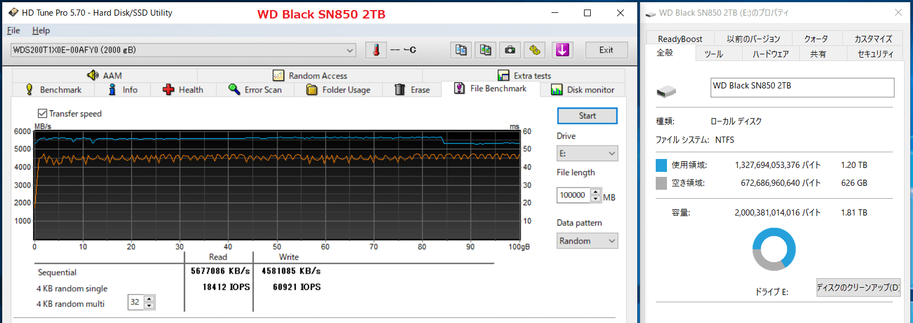Click the sequential read value 5677086 KB/s

220,271
